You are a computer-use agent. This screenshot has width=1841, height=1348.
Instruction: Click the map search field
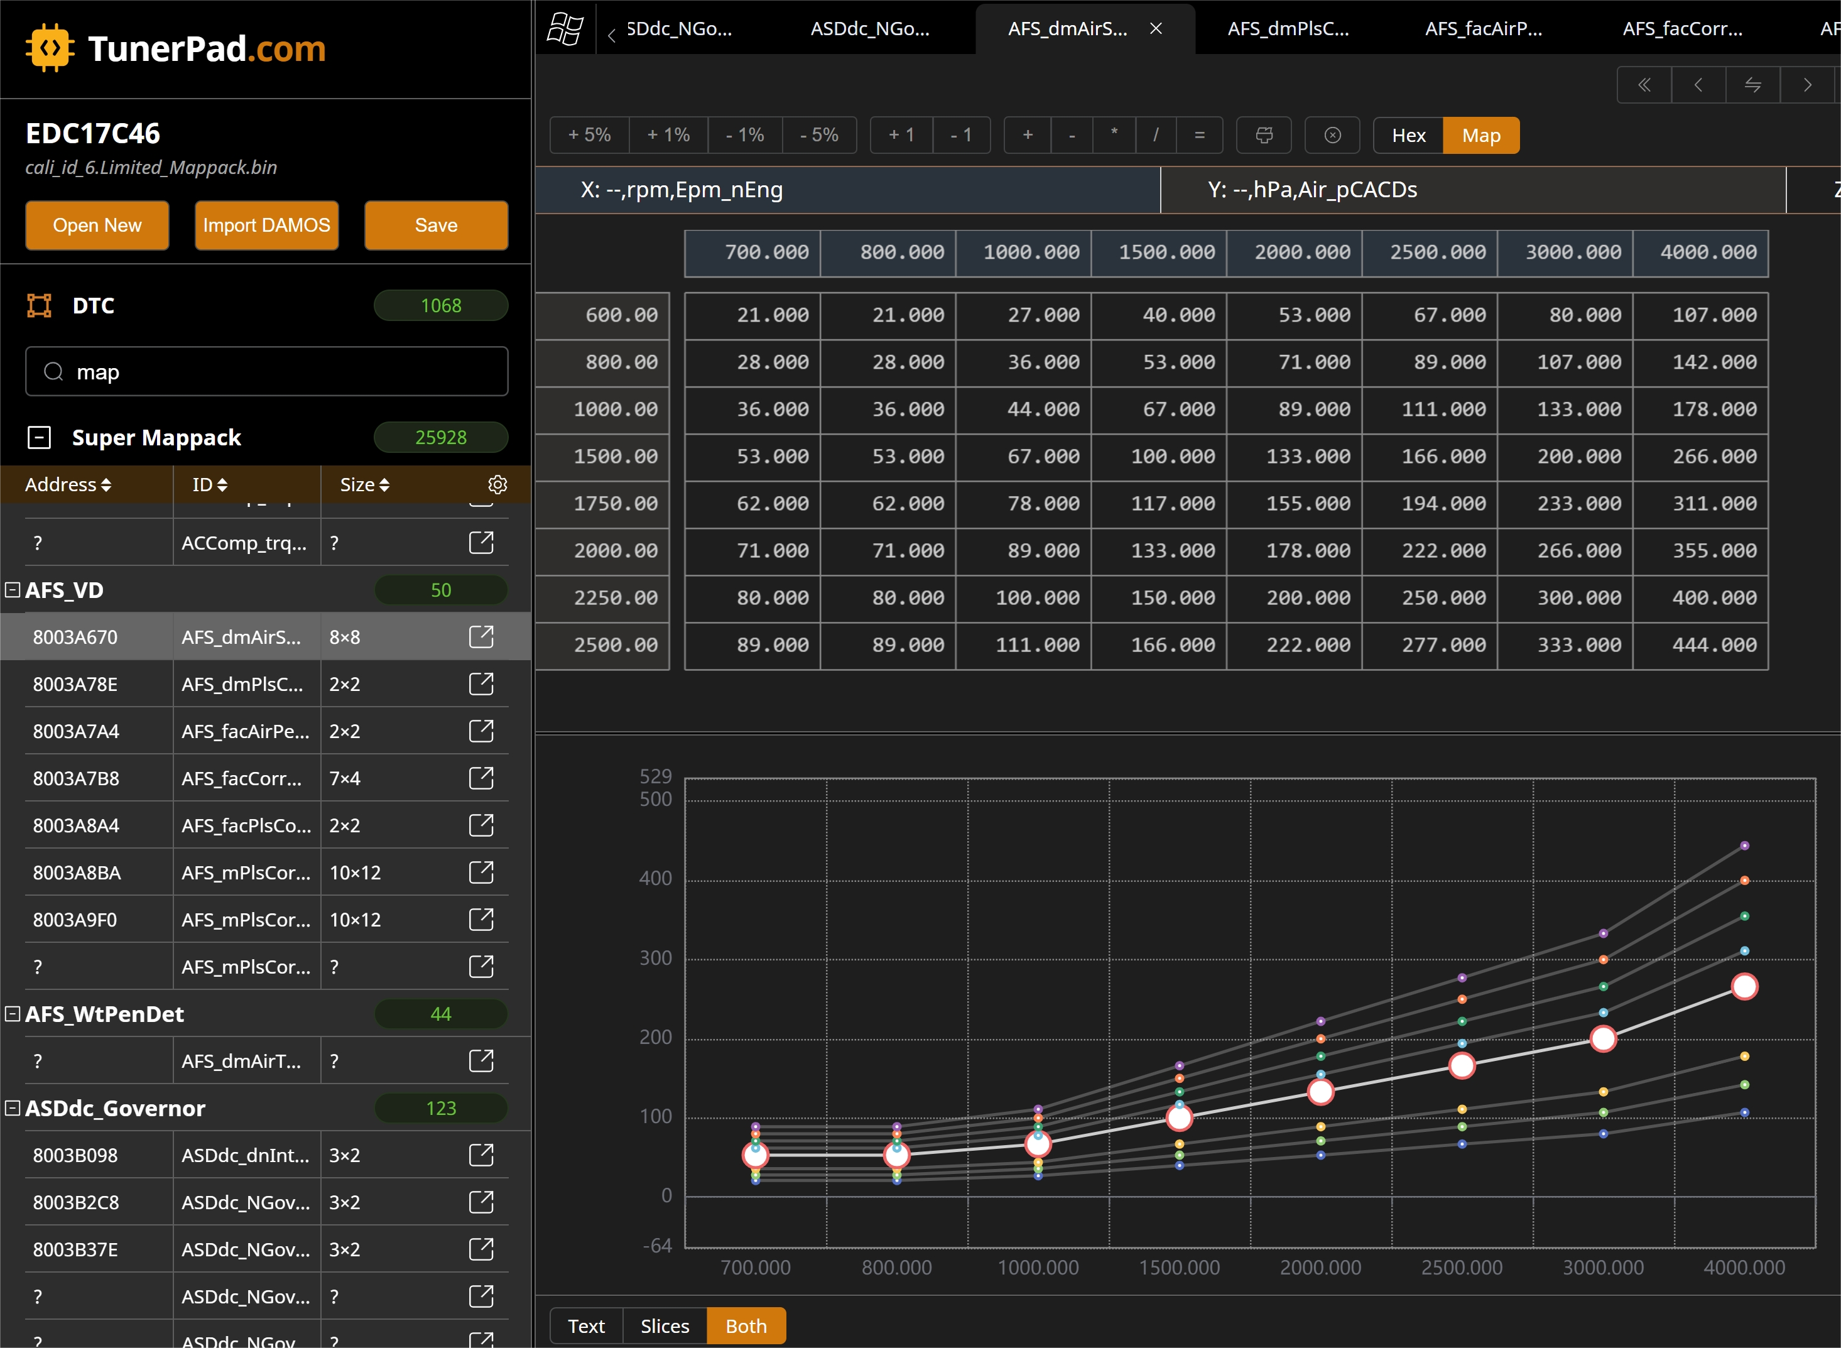point(267,372)
